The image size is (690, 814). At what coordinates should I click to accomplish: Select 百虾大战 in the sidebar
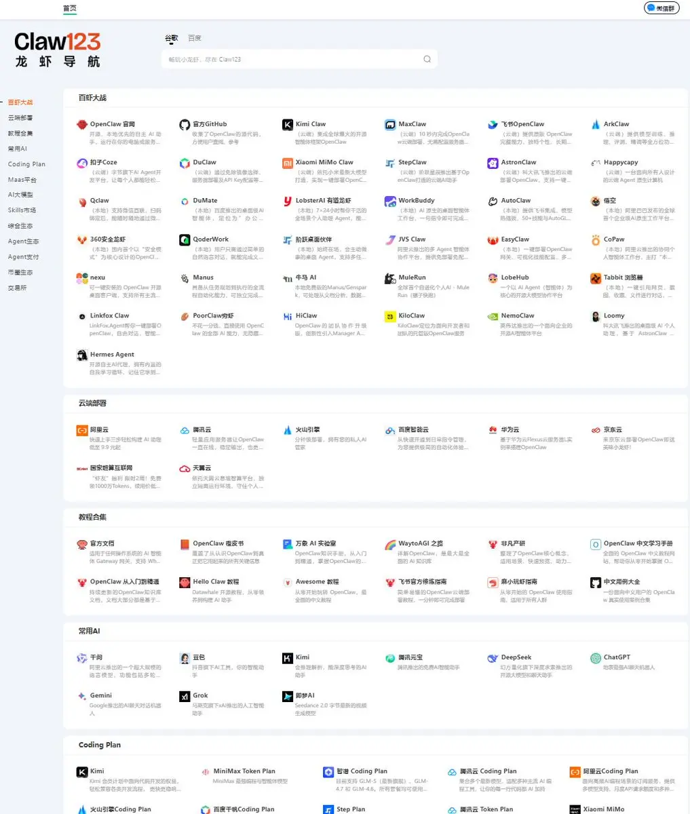pyautogui.click(x=20, y=102)
